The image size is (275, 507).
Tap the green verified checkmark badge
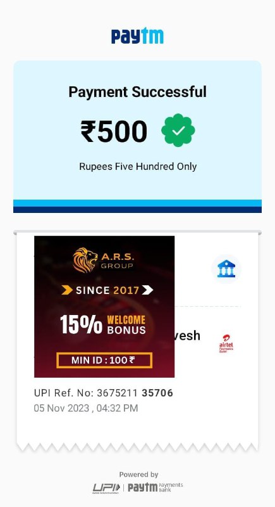(x=178, y=131)
